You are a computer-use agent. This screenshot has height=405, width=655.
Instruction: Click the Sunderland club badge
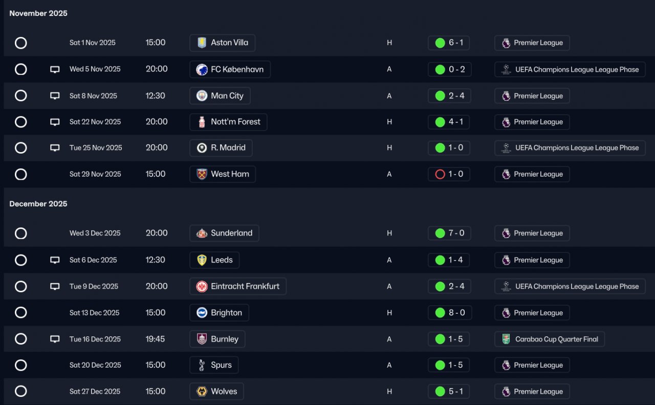tap(202, 233)
